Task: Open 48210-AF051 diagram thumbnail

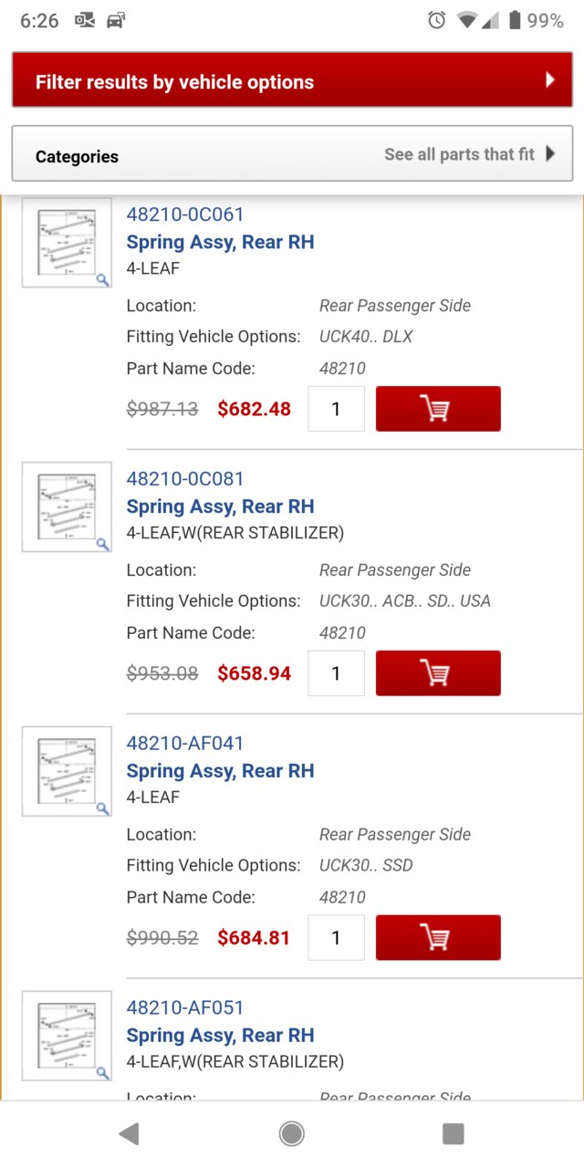Action: click(67, 1036)
